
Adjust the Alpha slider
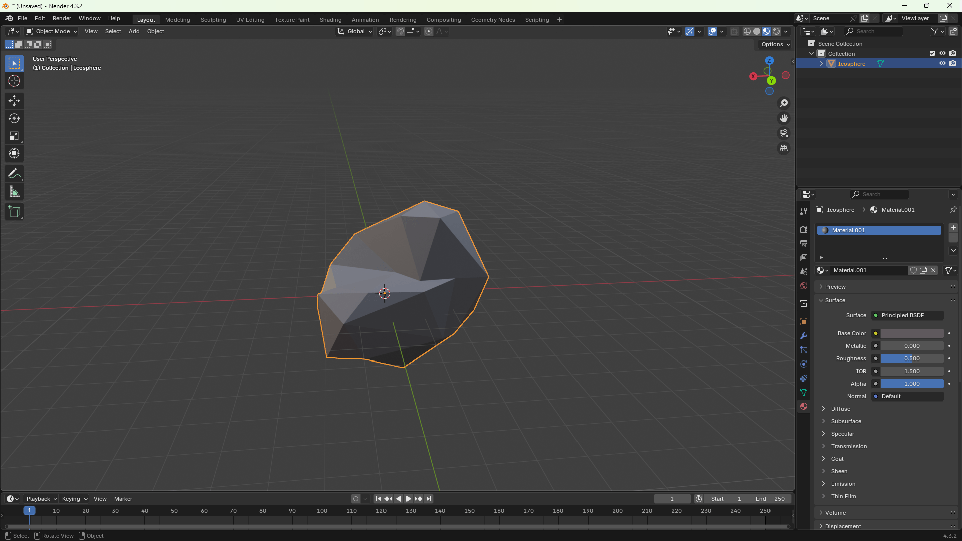click(912, 384)
